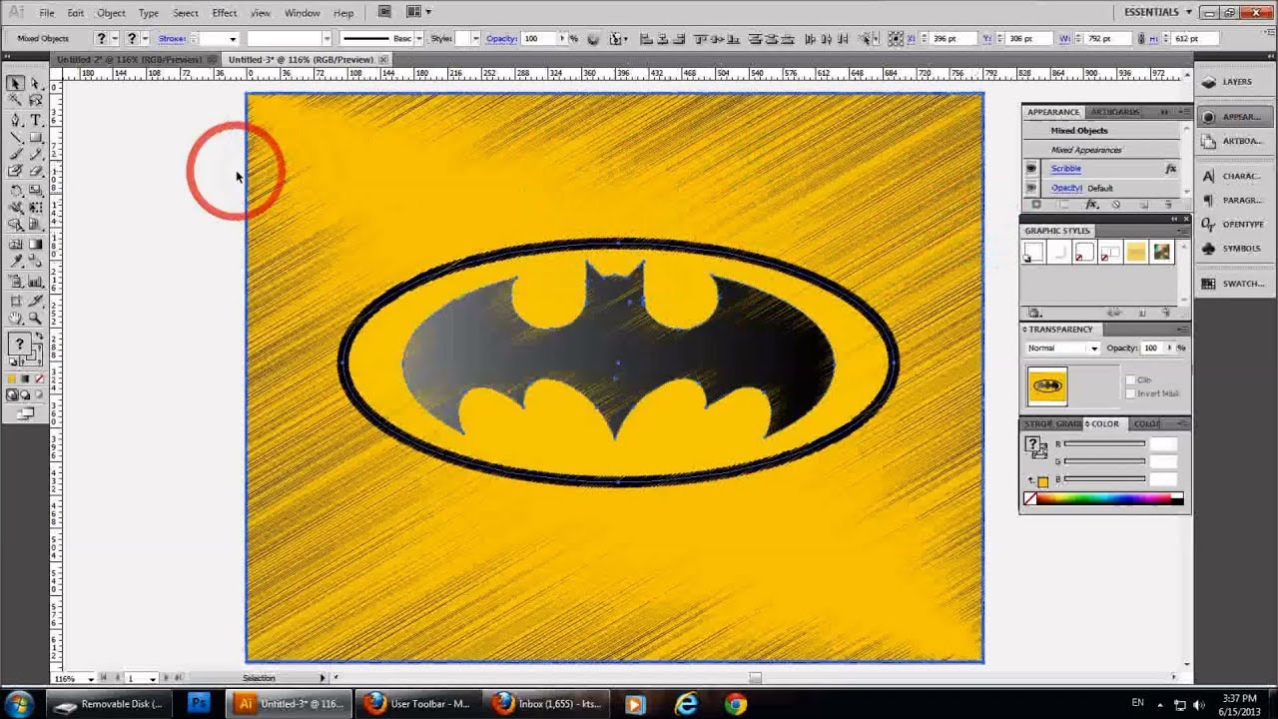
Task: Open the Style dropdown in control bar
Action: click(475, 39)
